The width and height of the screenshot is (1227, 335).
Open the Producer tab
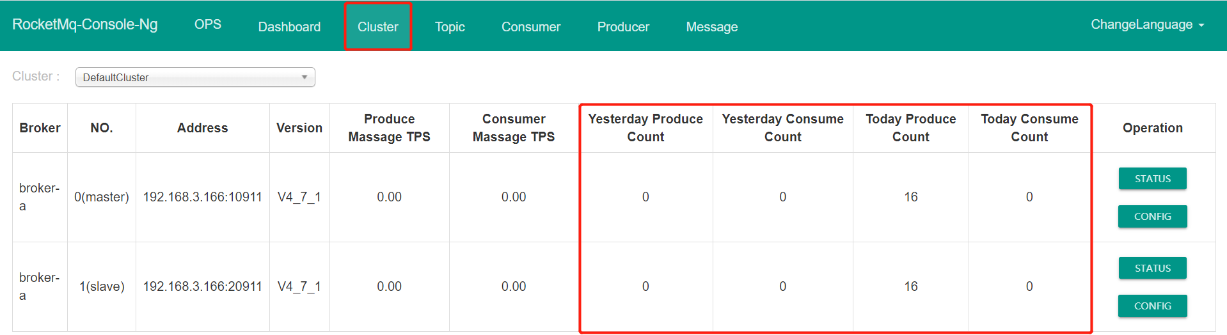[622, 27]
